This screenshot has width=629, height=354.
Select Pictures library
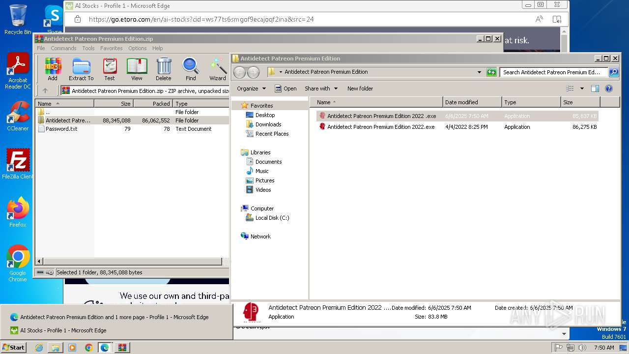click(x=265, y=180)
